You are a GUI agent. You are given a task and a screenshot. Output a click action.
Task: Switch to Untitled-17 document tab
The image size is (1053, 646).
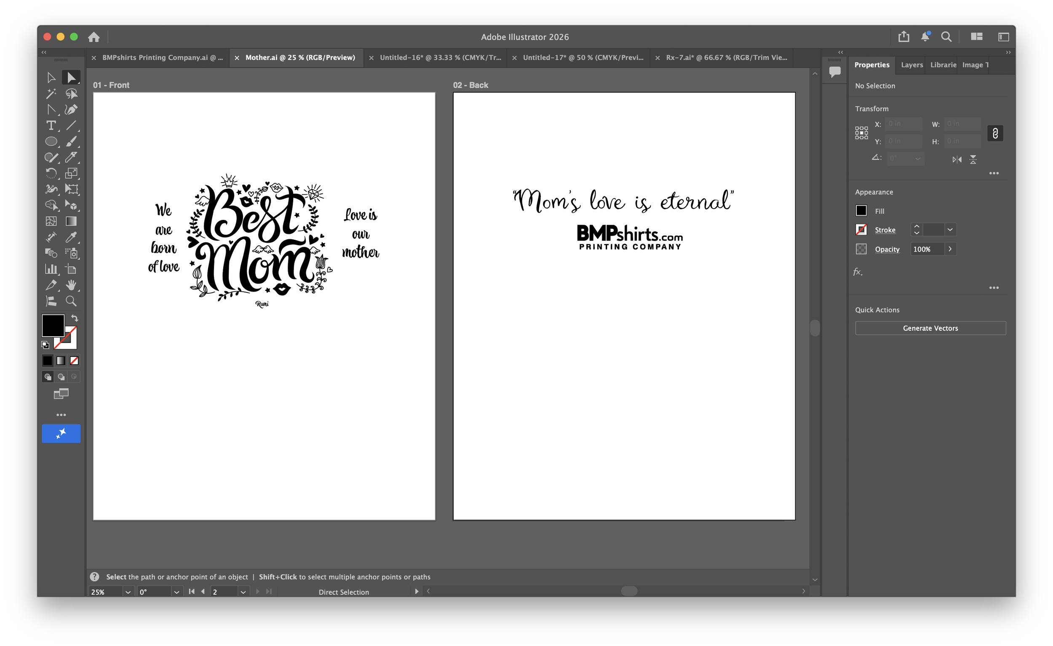[x=583, y=57]
